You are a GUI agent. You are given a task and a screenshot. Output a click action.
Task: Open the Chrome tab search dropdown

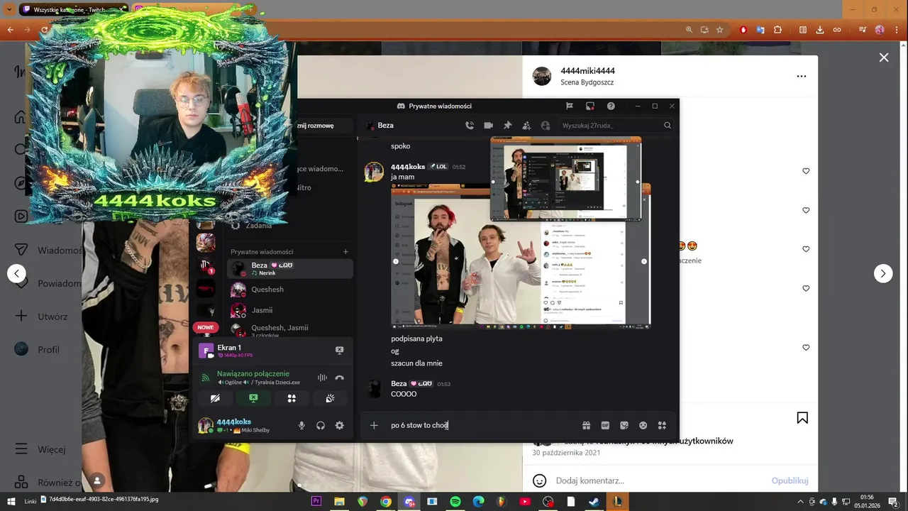(9, 10)
